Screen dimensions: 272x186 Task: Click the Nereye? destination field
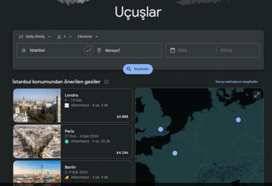point(126,50)
